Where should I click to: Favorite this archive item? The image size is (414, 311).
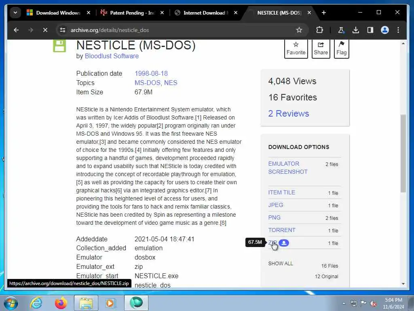pyautogui.click(x=296, y=49)
